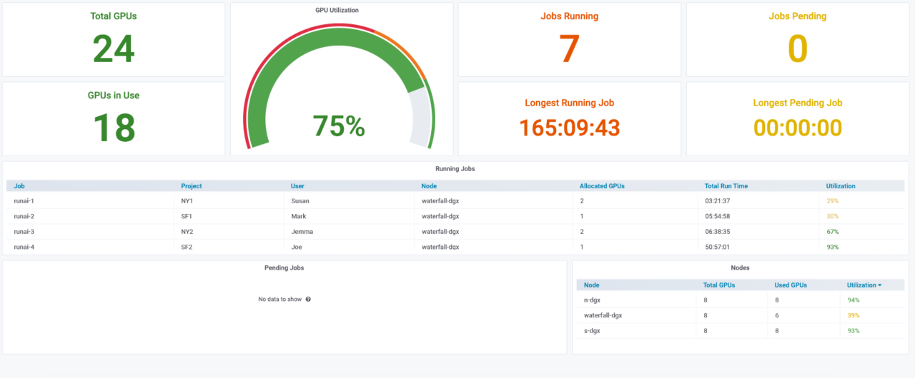
Task: Select the runai-1 job cell
Action: pos(24,201)
